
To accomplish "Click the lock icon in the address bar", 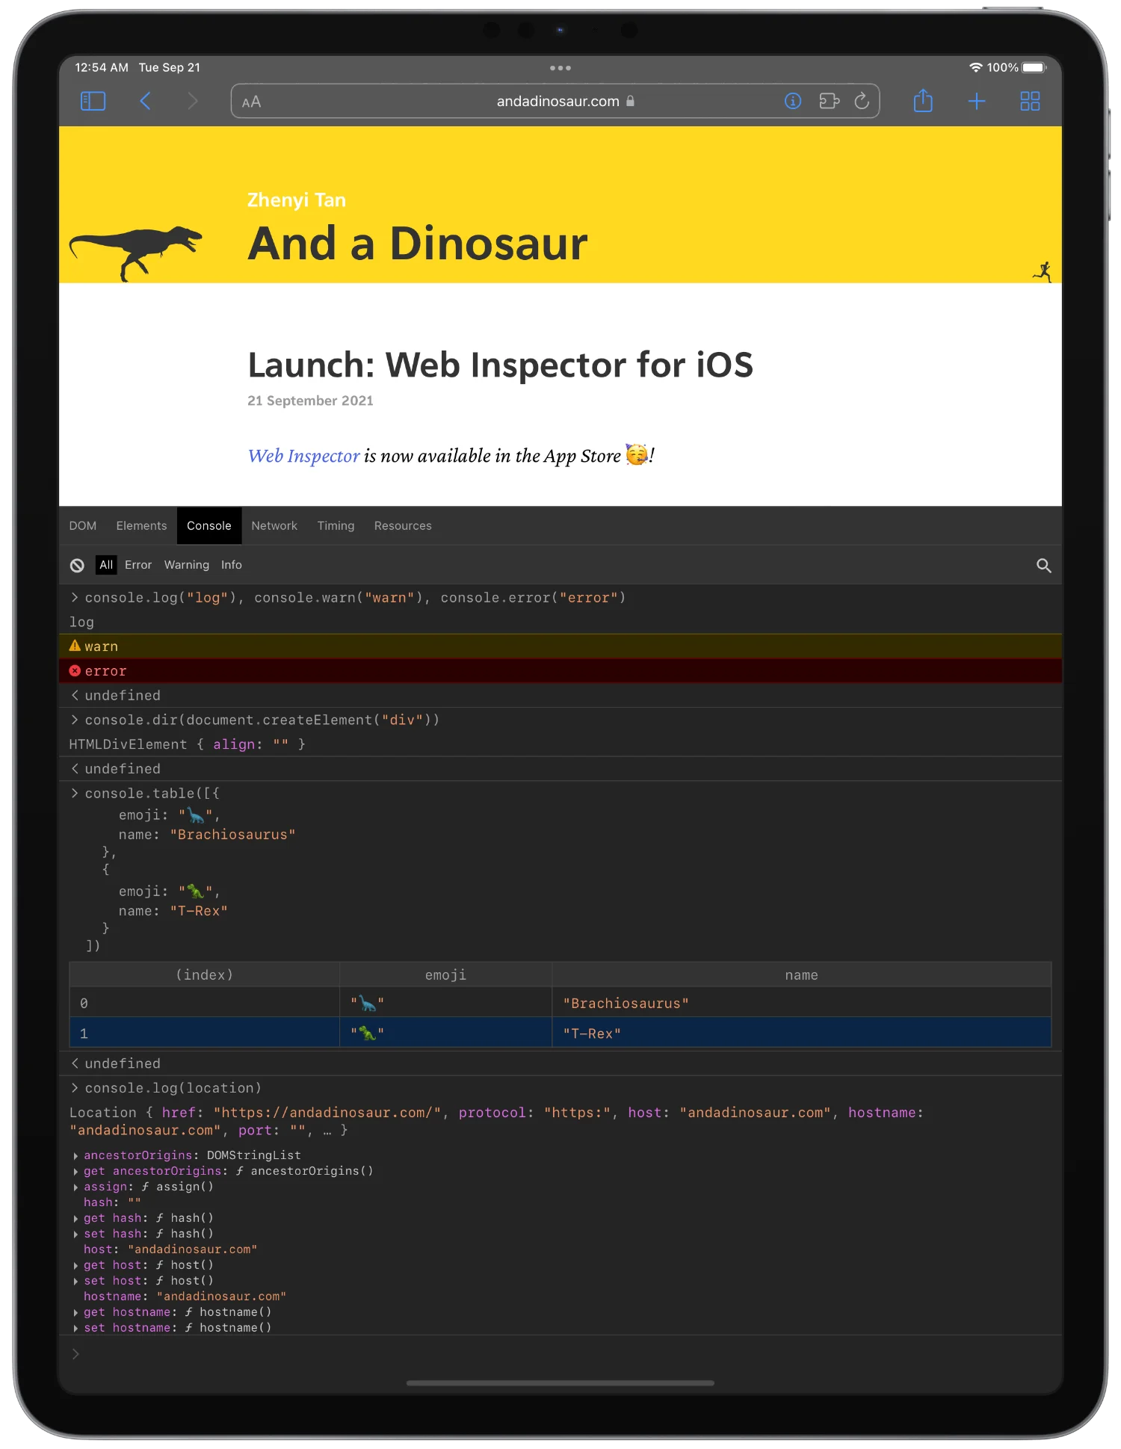I will [x=630, y=101].
